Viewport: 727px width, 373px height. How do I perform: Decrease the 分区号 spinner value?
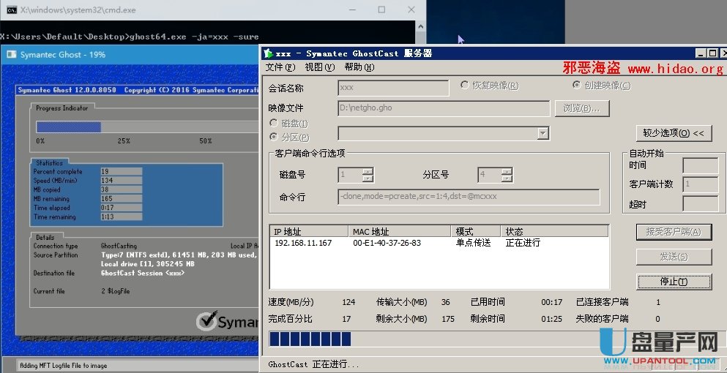(x=507, y=179)
